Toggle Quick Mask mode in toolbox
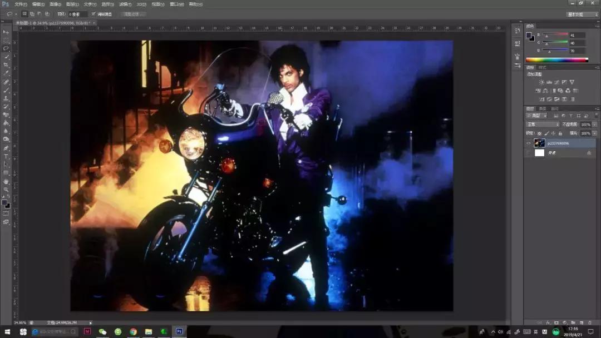The height and width of the screenshot is (338, 601). [x=6, y=213]
